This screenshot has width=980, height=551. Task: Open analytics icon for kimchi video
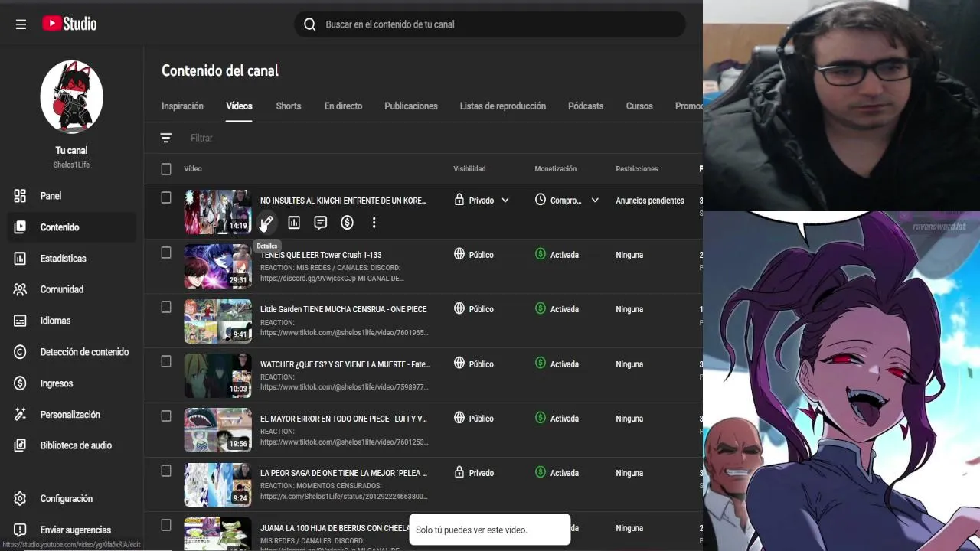pos(294,223)
